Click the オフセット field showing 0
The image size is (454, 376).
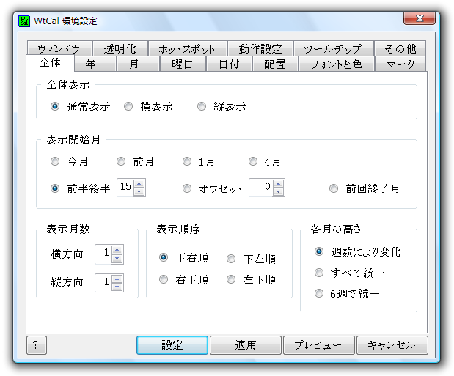pos(260,188)
